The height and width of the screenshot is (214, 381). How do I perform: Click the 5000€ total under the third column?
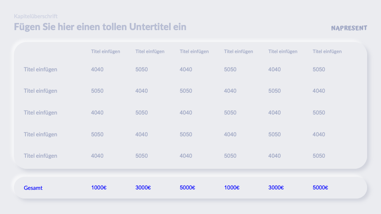click(x=187, y=187)
